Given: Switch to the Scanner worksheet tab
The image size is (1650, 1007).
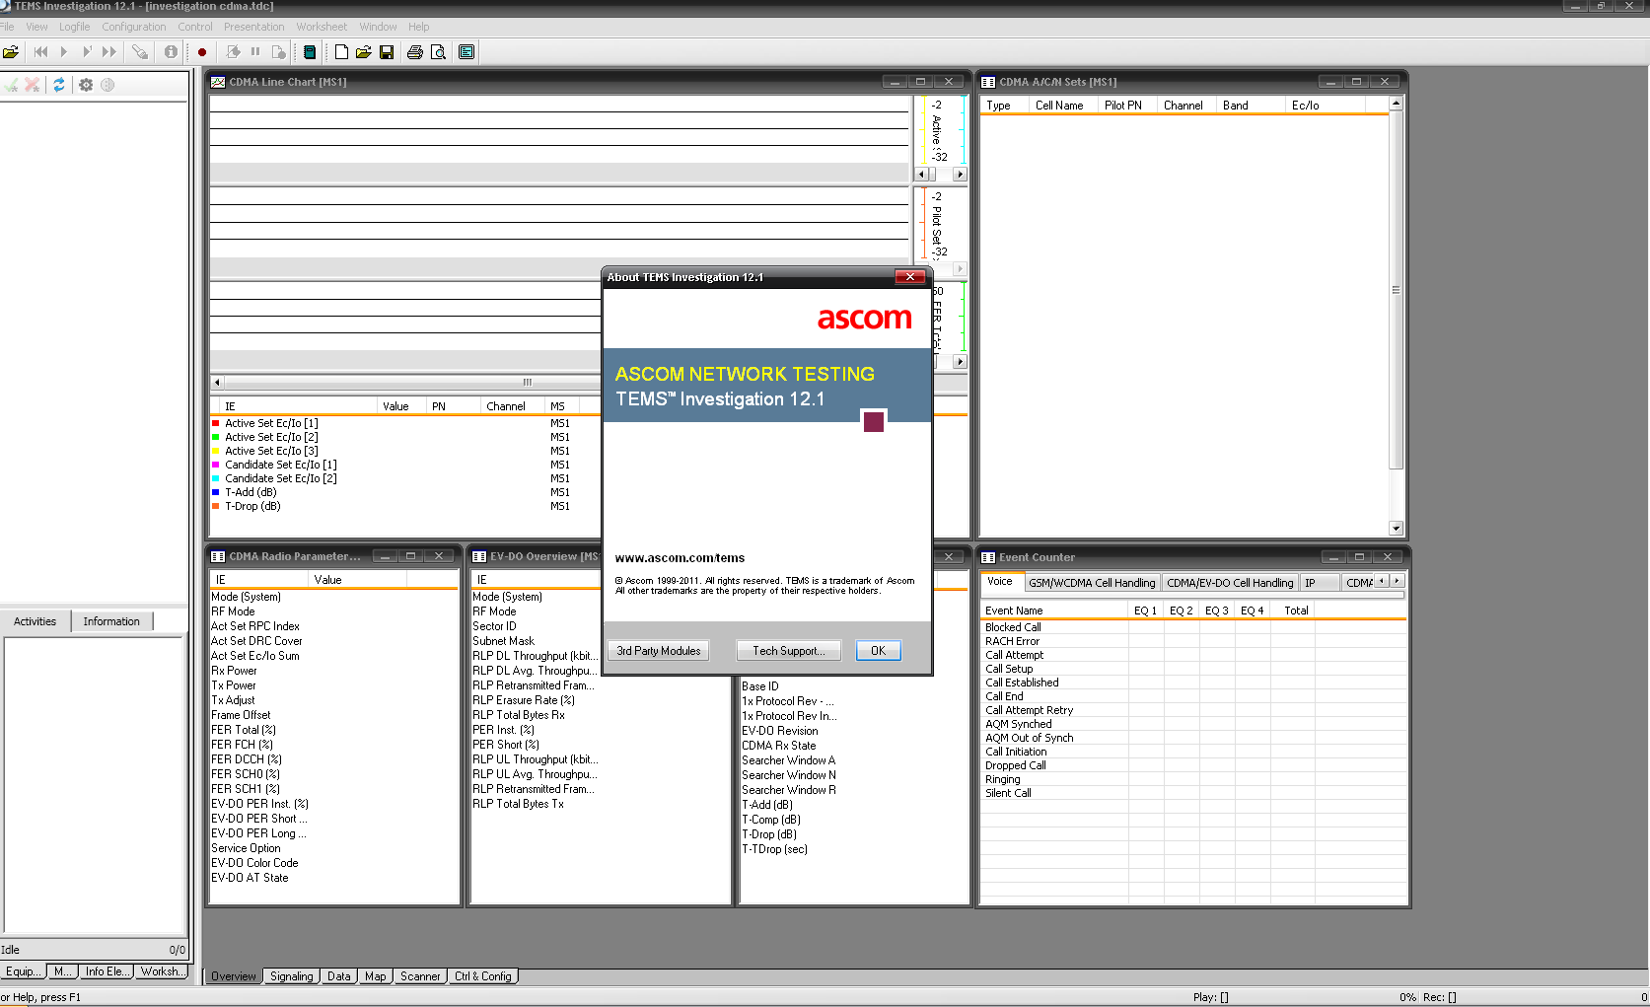Looking at the screenshot, I should pyautogui.click(x=420, y=976).
